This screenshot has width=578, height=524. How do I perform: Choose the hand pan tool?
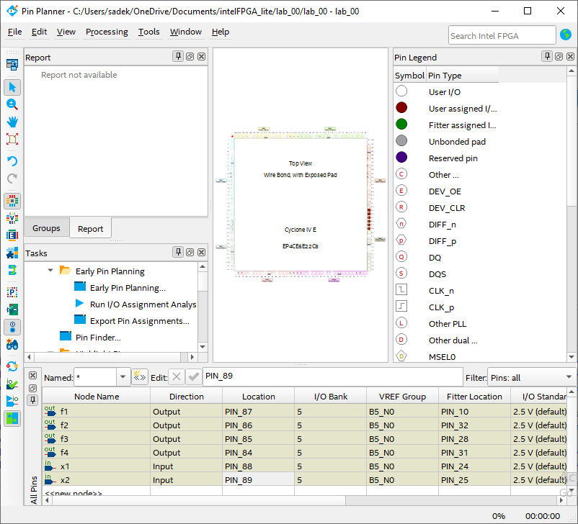point(12,122)
